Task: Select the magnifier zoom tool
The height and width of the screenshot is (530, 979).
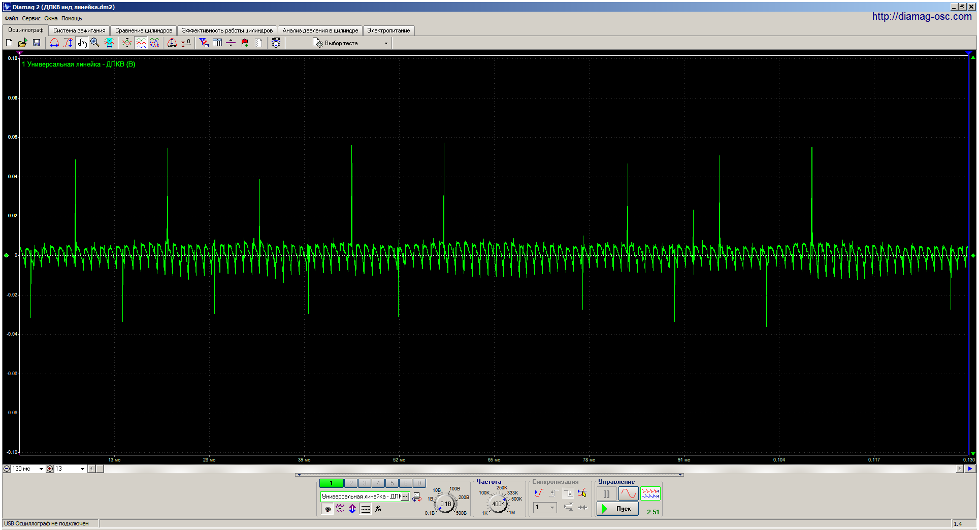Action: point(95,43)
